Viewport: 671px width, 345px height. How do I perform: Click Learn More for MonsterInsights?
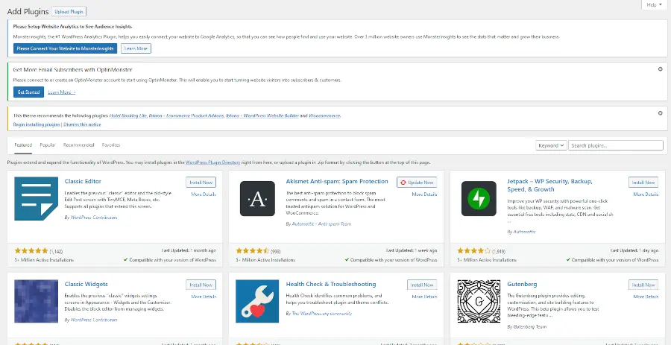click(136, 48)
